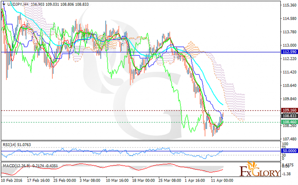Click the 1 Apr 16:00 date label
The image size is (298, 185).
point(195,180)
